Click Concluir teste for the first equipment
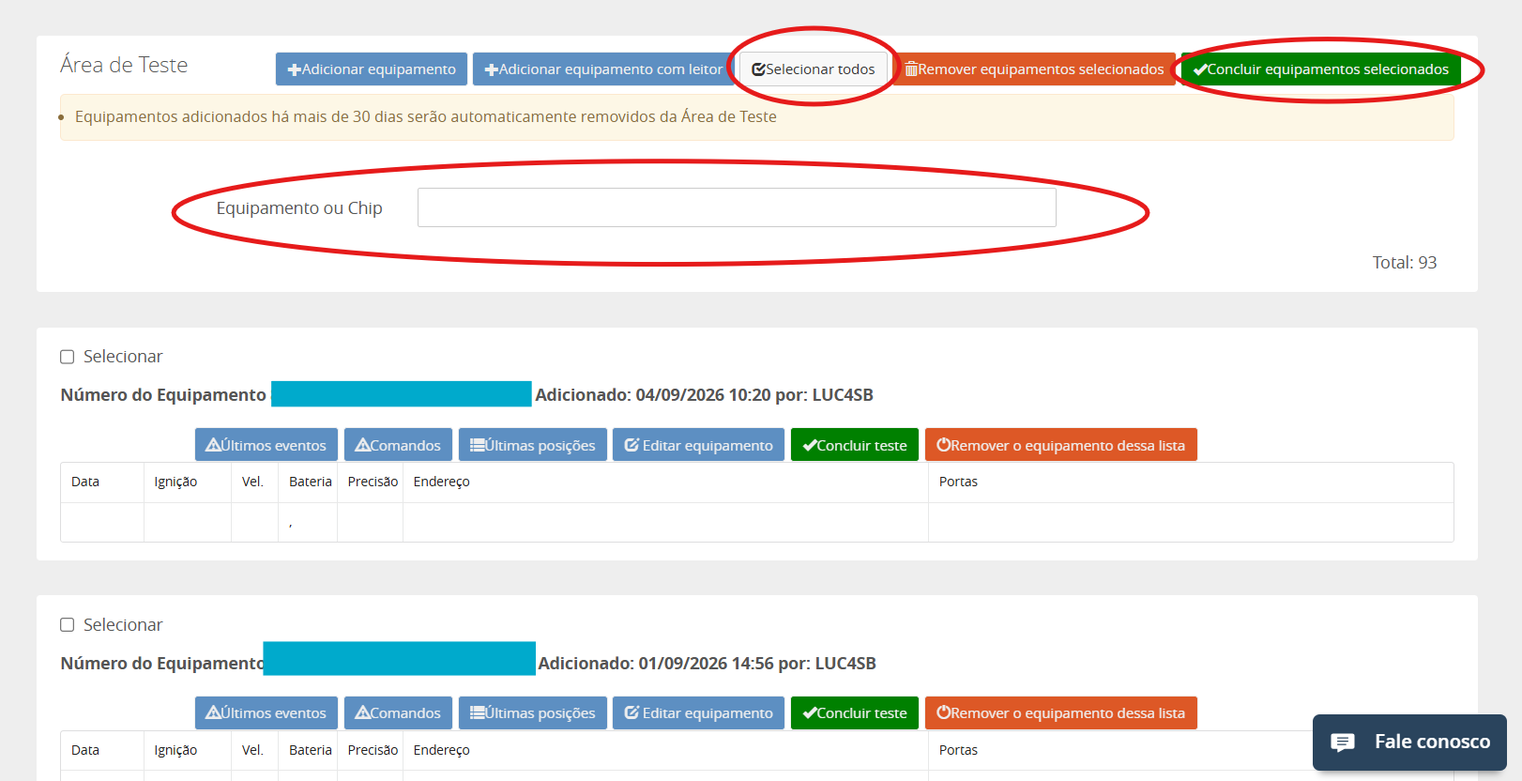 click(x=854, y=445)
